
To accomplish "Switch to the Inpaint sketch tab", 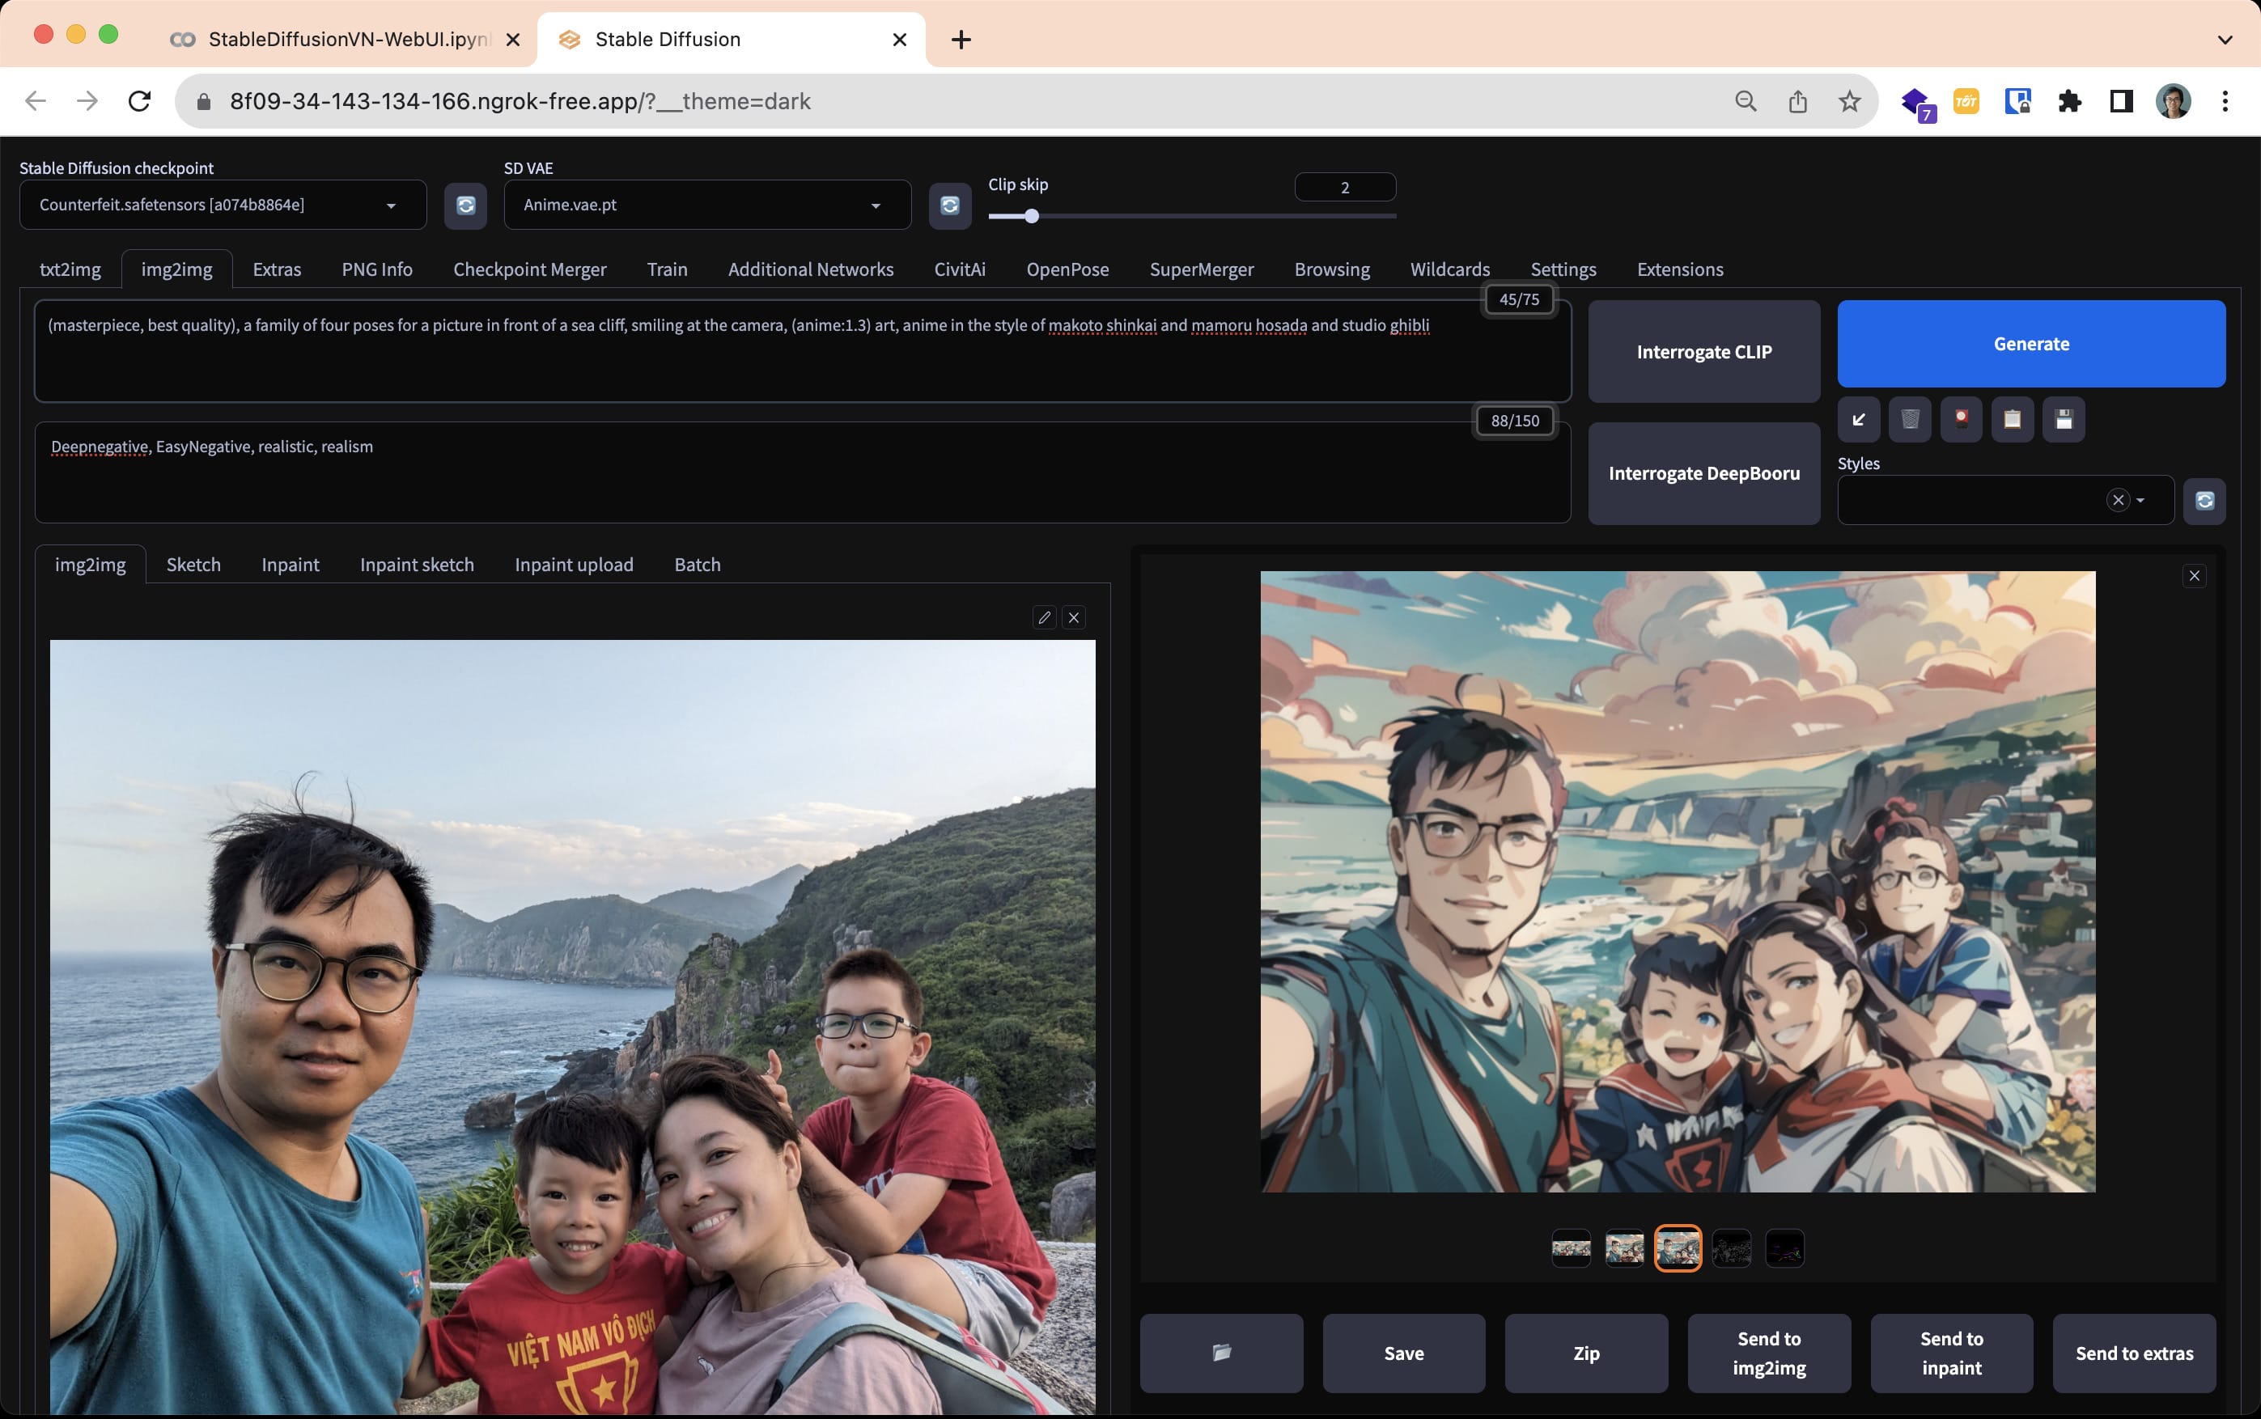I will pos(417,565).
